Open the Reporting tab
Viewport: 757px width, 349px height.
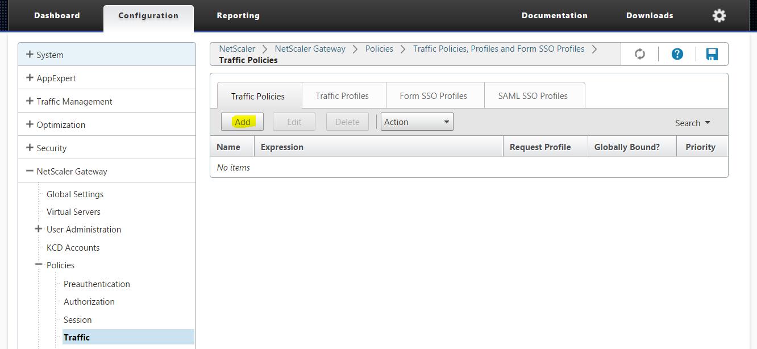tap(238, 15)
